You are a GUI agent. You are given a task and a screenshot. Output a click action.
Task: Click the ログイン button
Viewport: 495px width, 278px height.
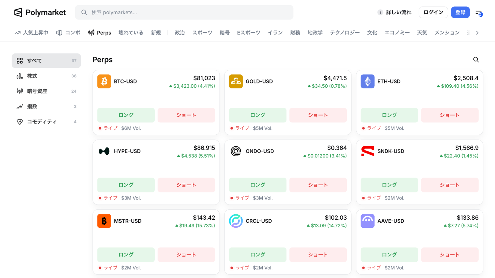433,12
